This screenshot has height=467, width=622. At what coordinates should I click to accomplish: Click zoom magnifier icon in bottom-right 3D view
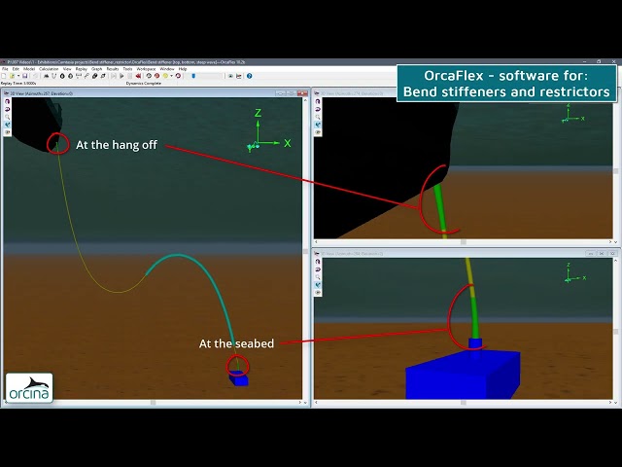(x=318, y=277)
